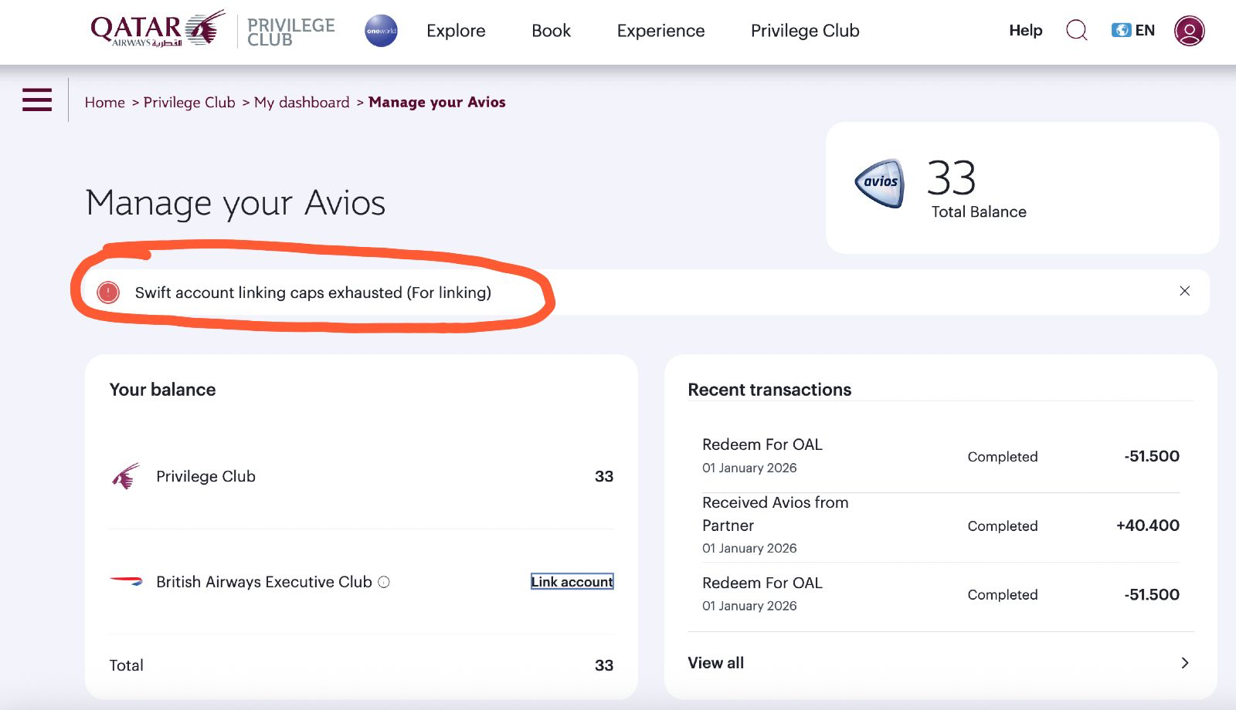Screen dimensions: 1236x710
Task: Click the red error alert icon
Action: 108,292
